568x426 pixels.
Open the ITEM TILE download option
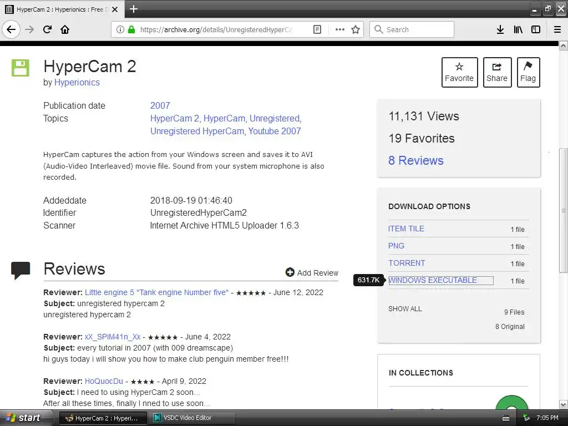pyautogui.click(x=406, y=229)
